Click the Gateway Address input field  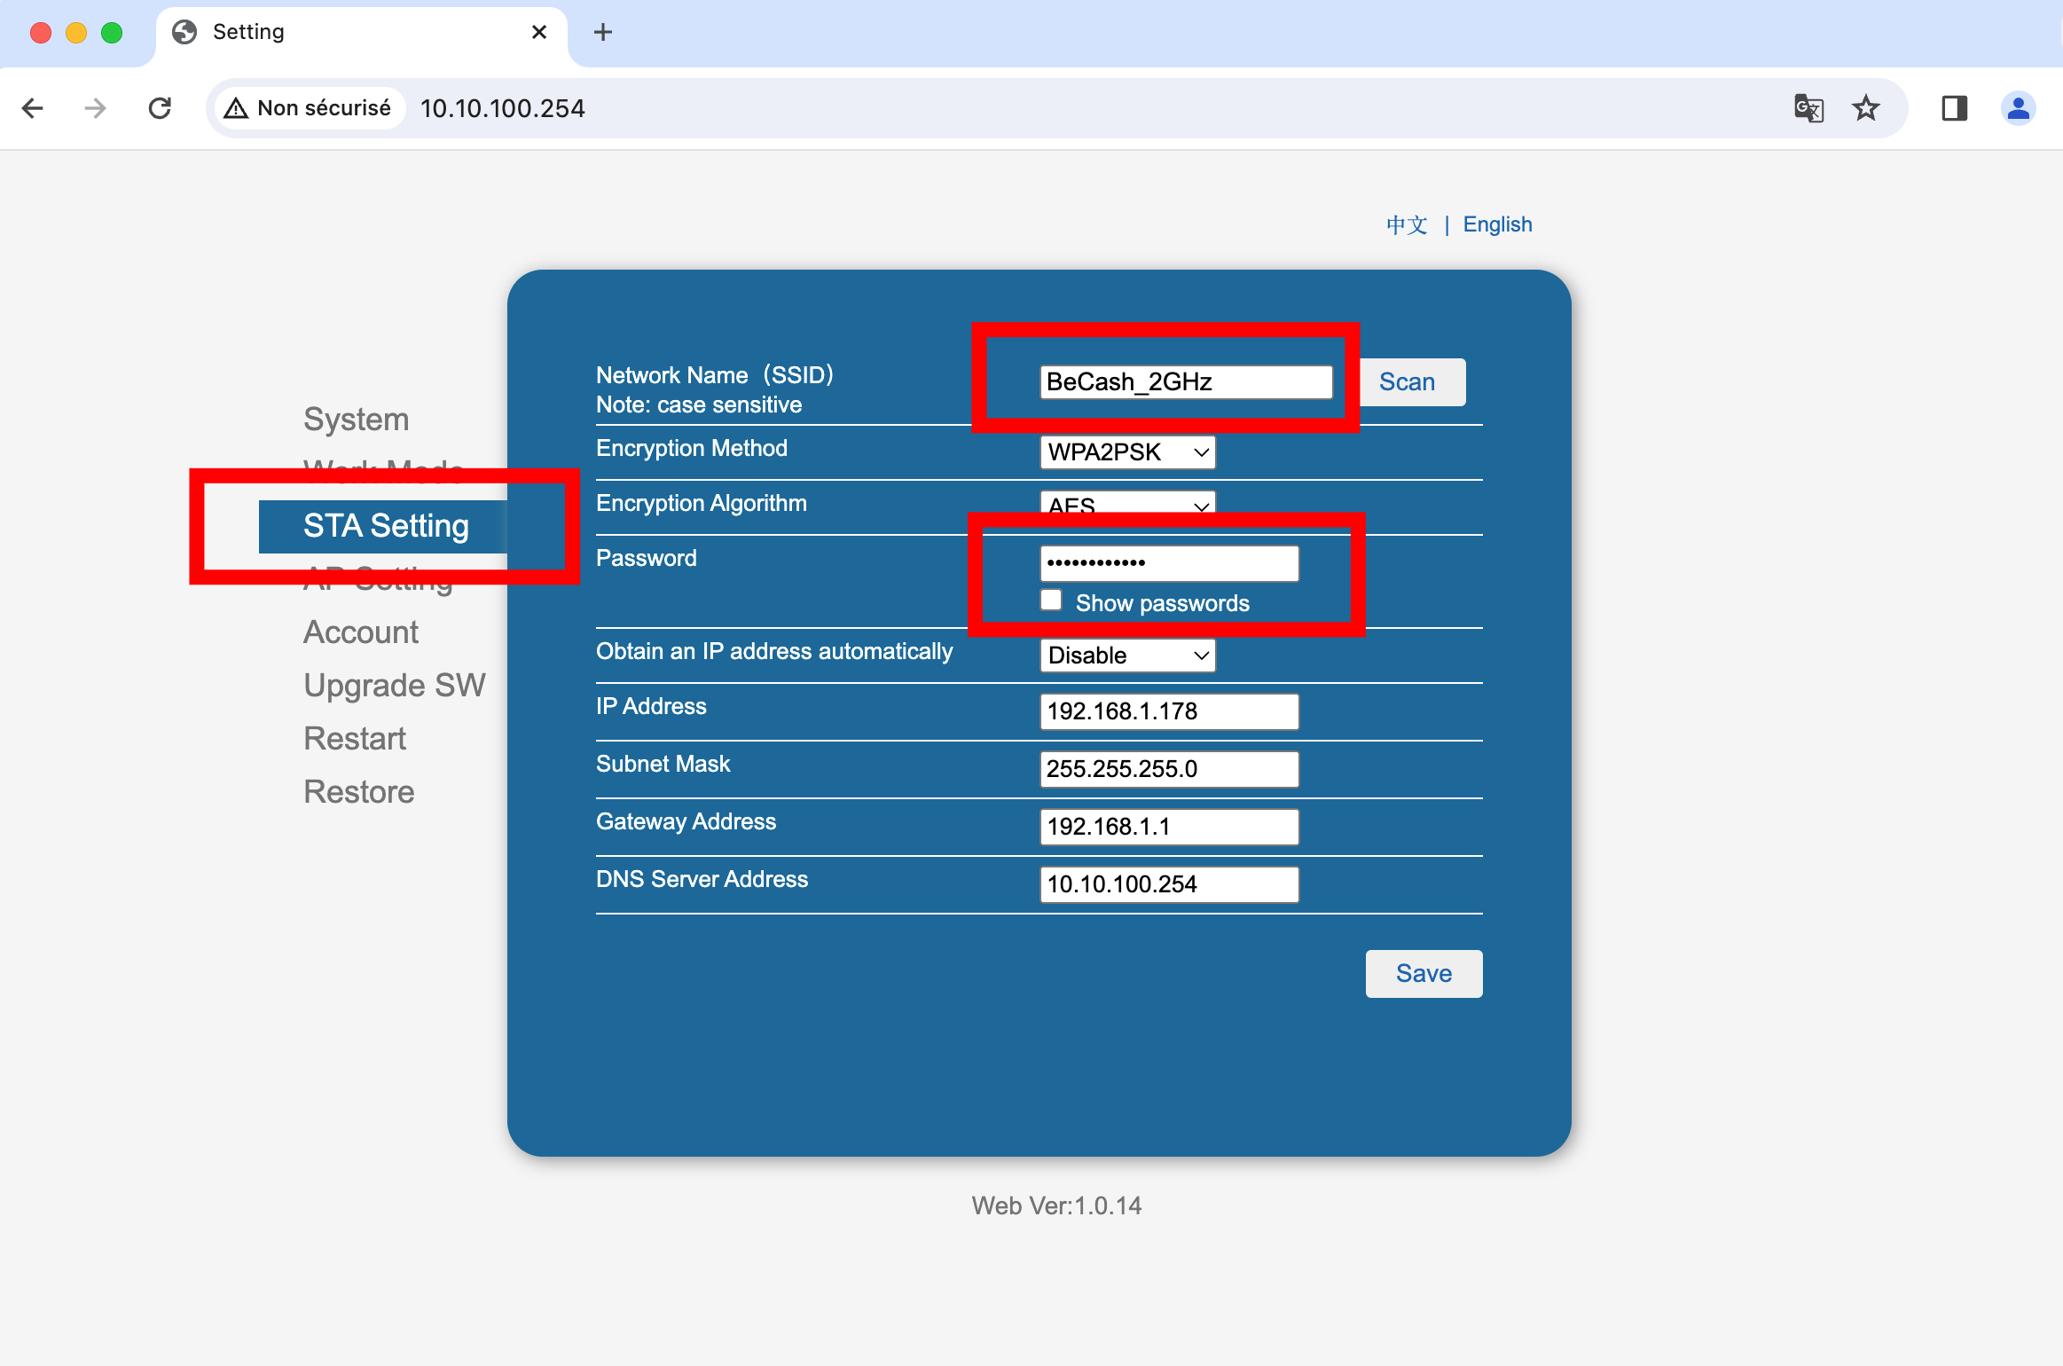[x=1168, y=827]
